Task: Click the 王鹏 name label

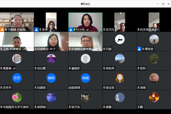Action: (140, 107)
